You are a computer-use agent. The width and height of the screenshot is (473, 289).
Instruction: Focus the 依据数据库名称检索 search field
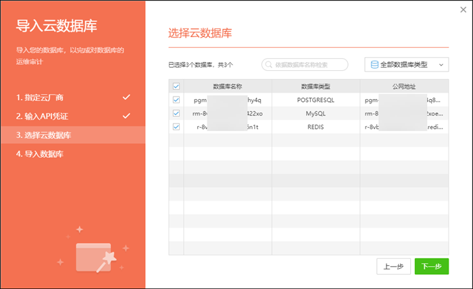coord(309,65)
